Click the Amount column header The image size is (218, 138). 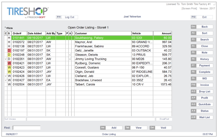click(x=162, y=34)
